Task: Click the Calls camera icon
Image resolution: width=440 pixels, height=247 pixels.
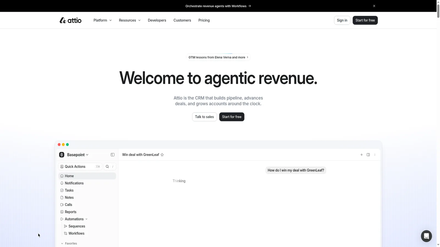Action: click(x=62, y=205)
